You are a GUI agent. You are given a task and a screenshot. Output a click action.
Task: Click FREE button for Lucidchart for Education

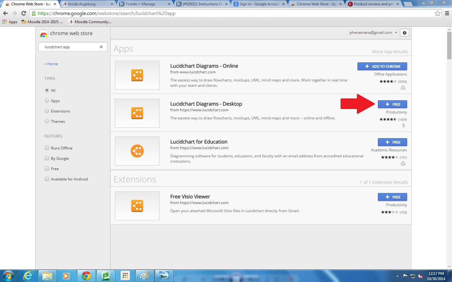pyautogui.click(x=392, y=142)
